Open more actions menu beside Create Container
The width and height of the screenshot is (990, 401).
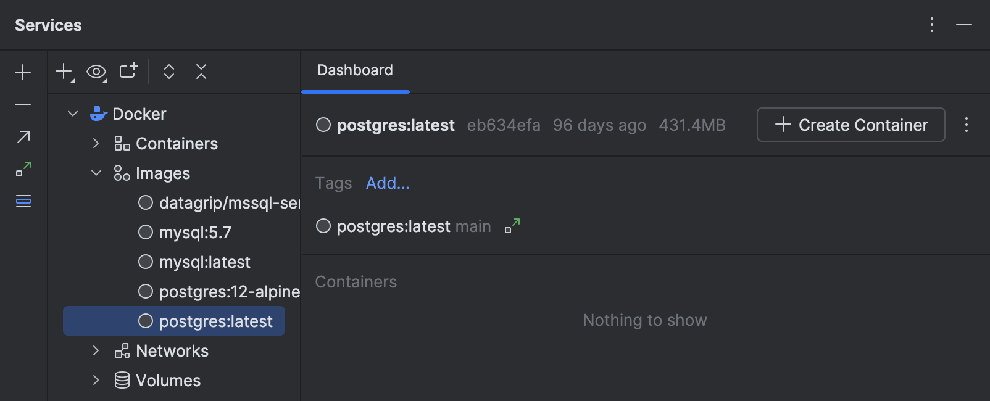[967, 125]
